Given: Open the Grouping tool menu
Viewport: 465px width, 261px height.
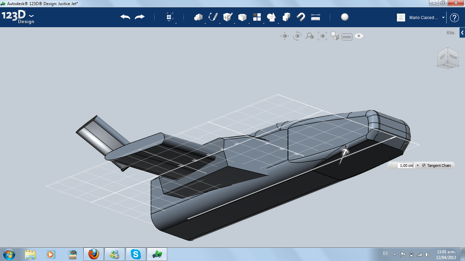Looking at the screenshot, I should (x=271, y=17).
